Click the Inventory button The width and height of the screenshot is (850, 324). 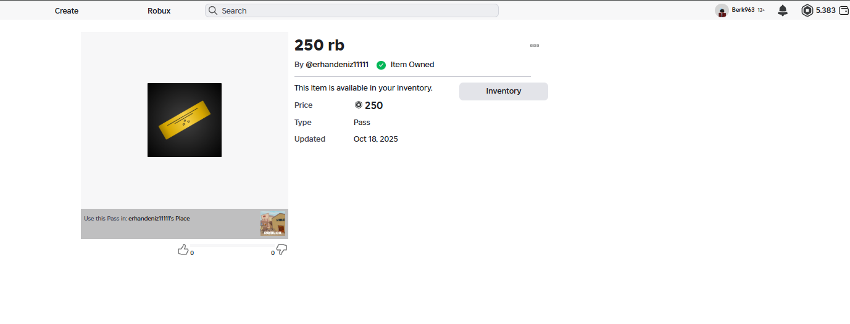[x=503, y=91]
